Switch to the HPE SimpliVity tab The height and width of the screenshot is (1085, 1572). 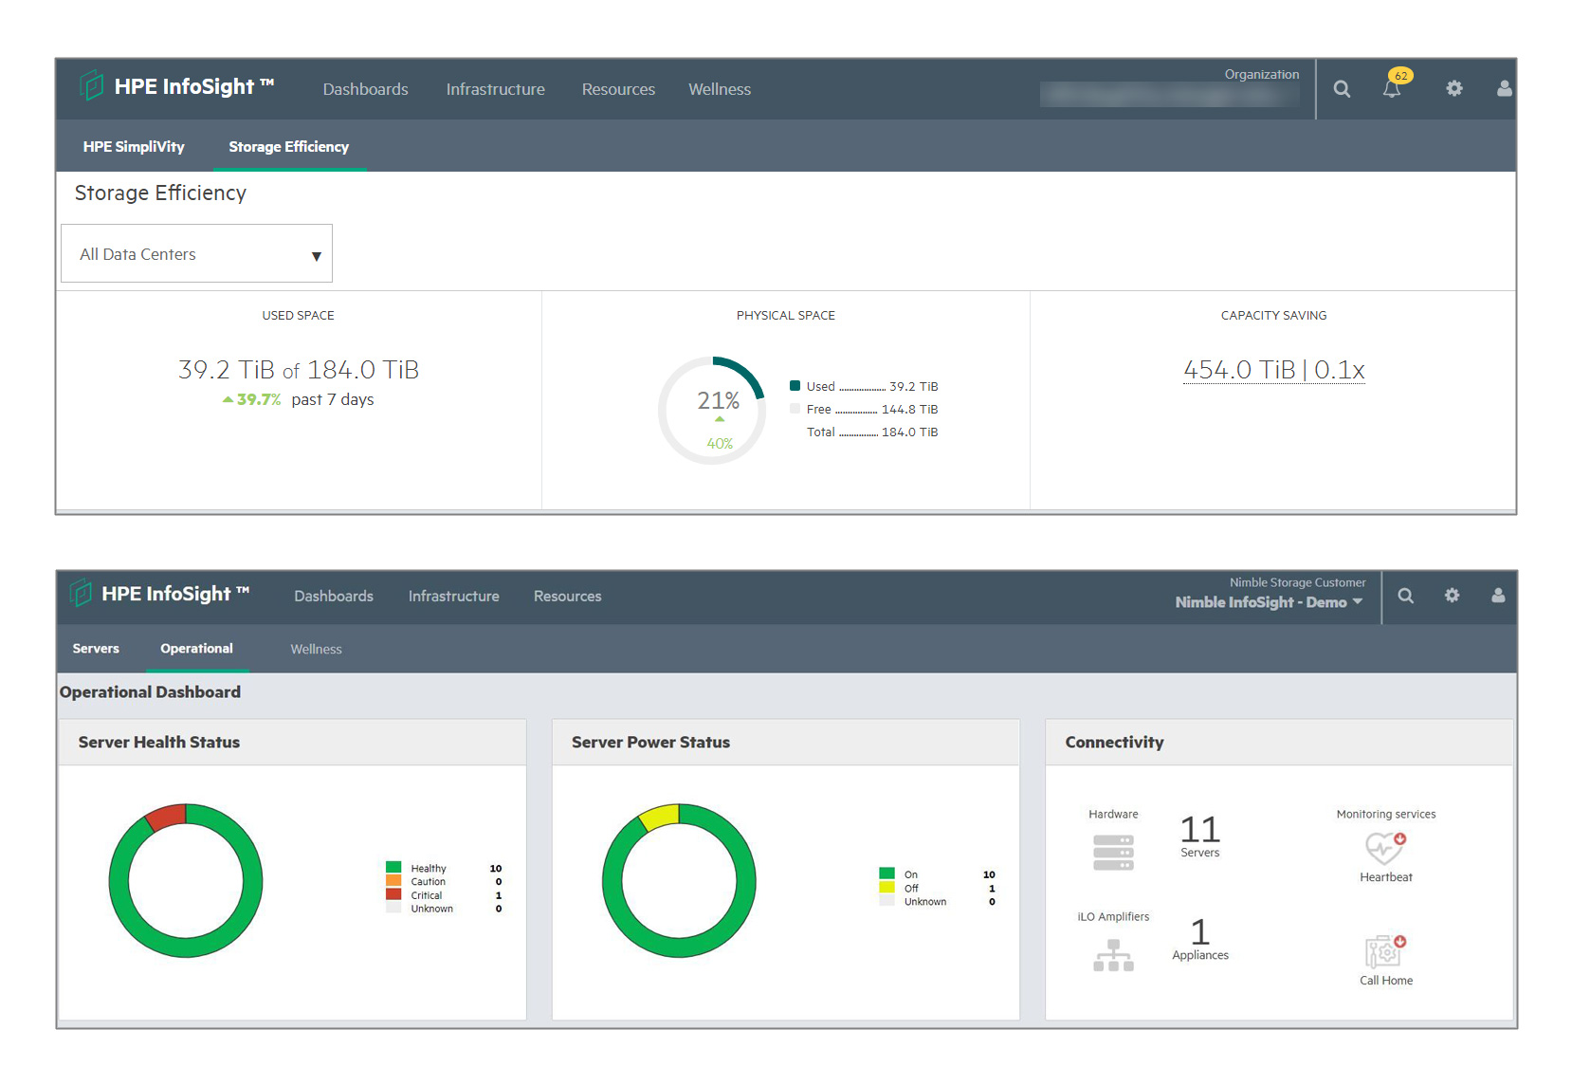[x=133, y=146]
